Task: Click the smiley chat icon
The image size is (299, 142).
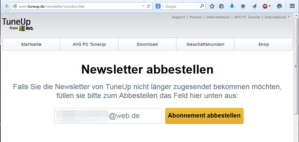Action: [279, 6]
